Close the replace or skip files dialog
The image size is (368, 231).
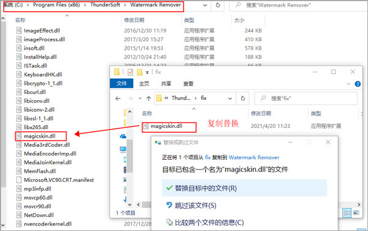tap(328, 142)
